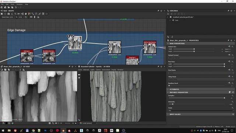
Task: Click the italic info icon in graph toolbar
Action: point(12,14)
